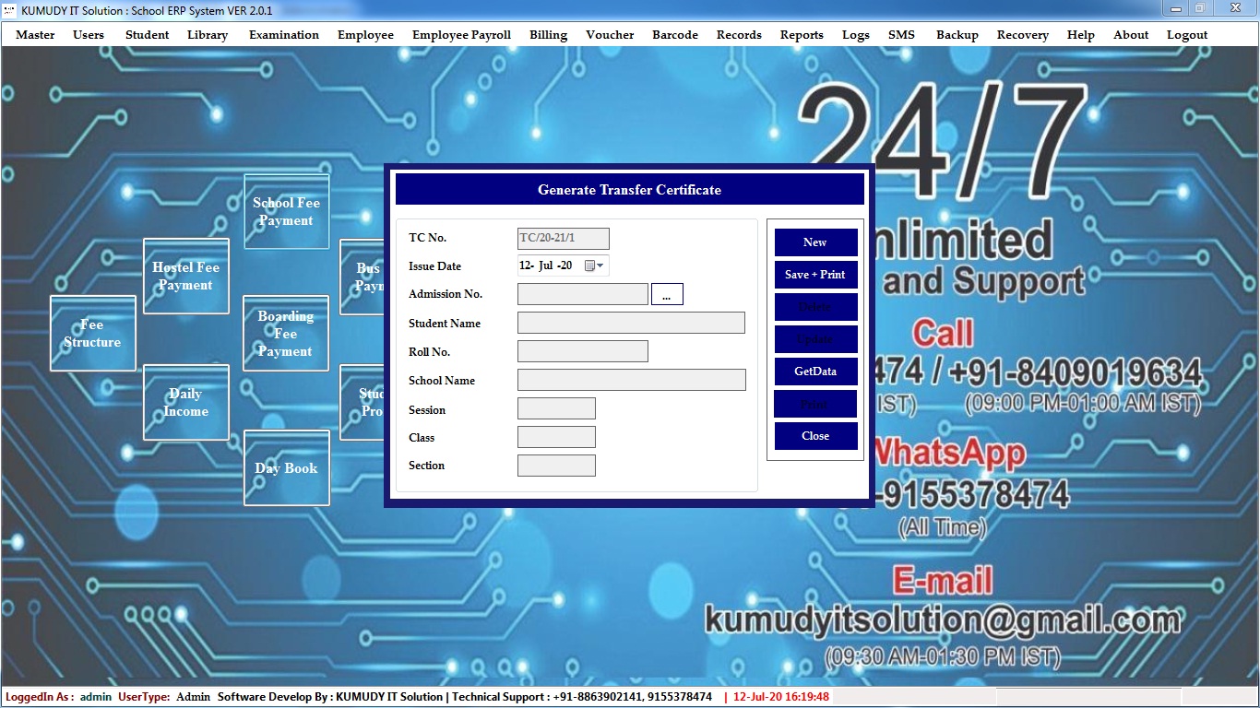This screenshot has width=1260, height=708.
Task: Click the School Fee Payment tile
Action: pyautogui.click(x=286, y=212)
